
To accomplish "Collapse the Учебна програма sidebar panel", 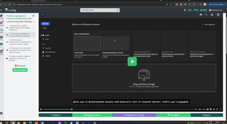I will coord(33,16).
